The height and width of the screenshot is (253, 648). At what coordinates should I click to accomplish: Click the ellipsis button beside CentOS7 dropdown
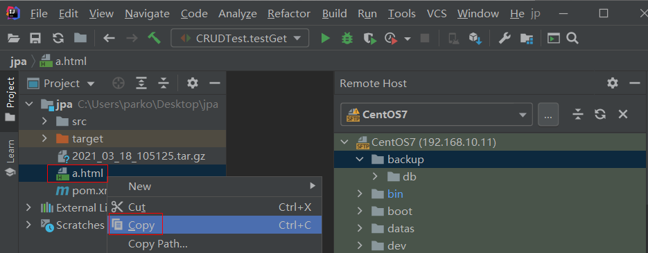(x=548, y=114)
